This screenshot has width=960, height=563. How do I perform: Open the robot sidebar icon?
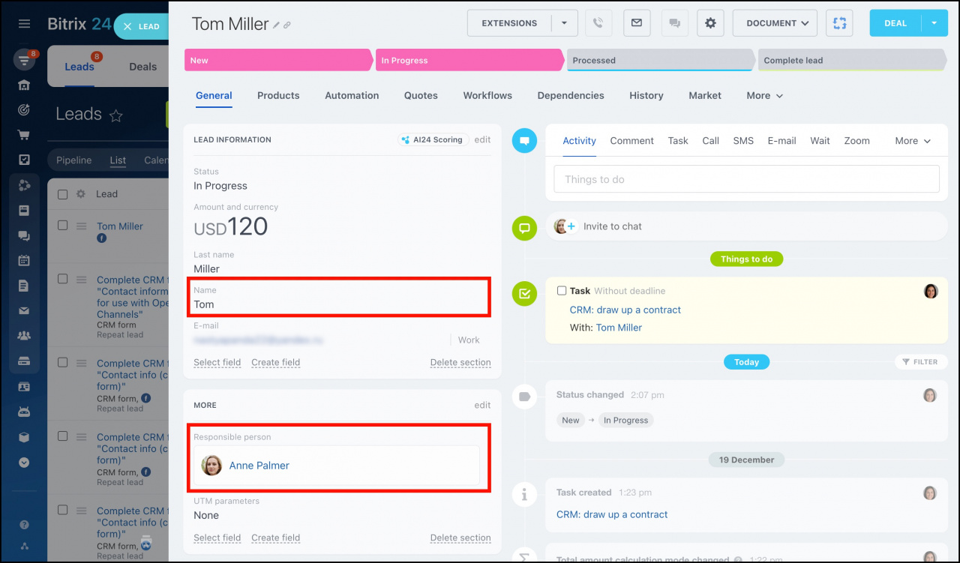(24, 412)
